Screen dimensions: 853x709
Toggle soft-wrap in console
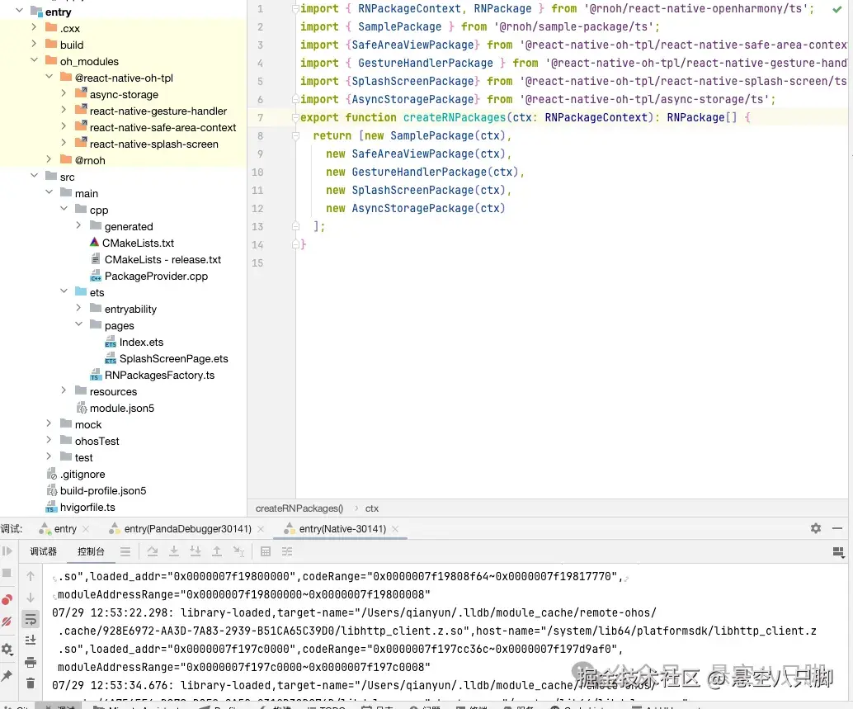click(x=31, y=619)
